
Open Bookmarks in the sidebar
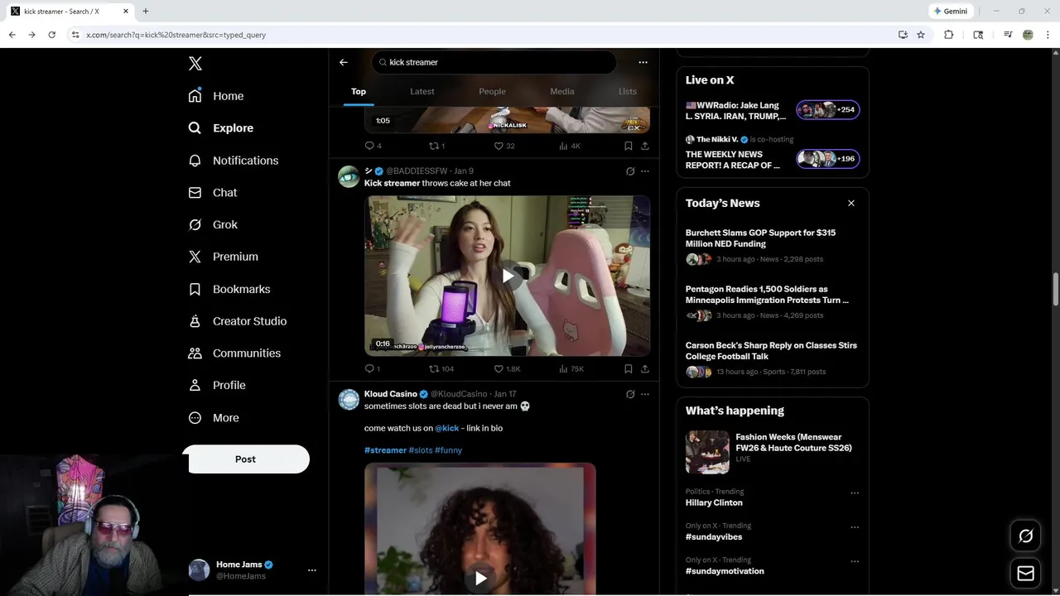[x=229, y=289]
